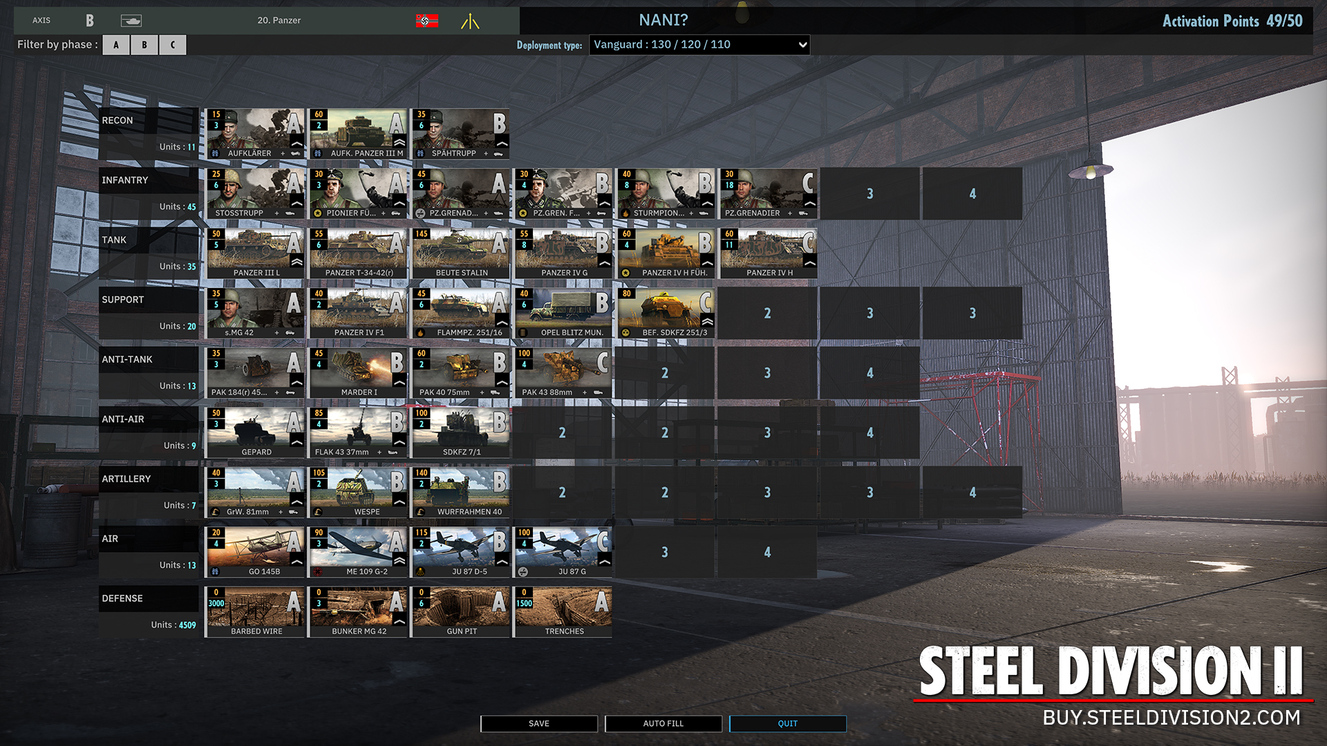This screenshot has height=746, width=1327.
Task: Select the Gepard anti-air unit card
Action: tap(255, 432)
